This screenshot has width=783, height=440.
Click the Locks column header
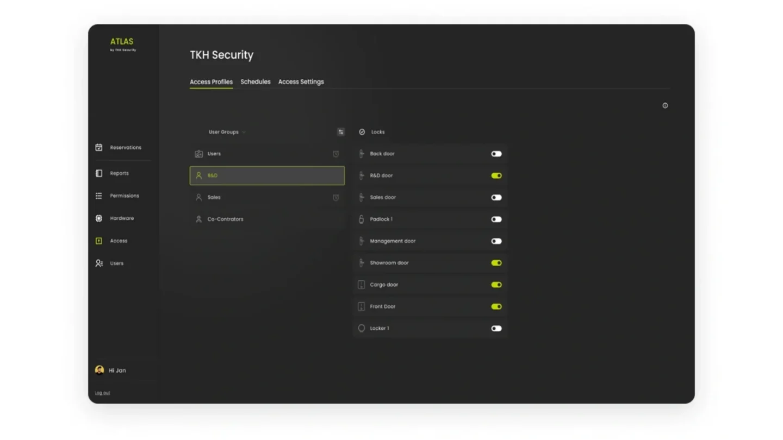click(378, 132)
